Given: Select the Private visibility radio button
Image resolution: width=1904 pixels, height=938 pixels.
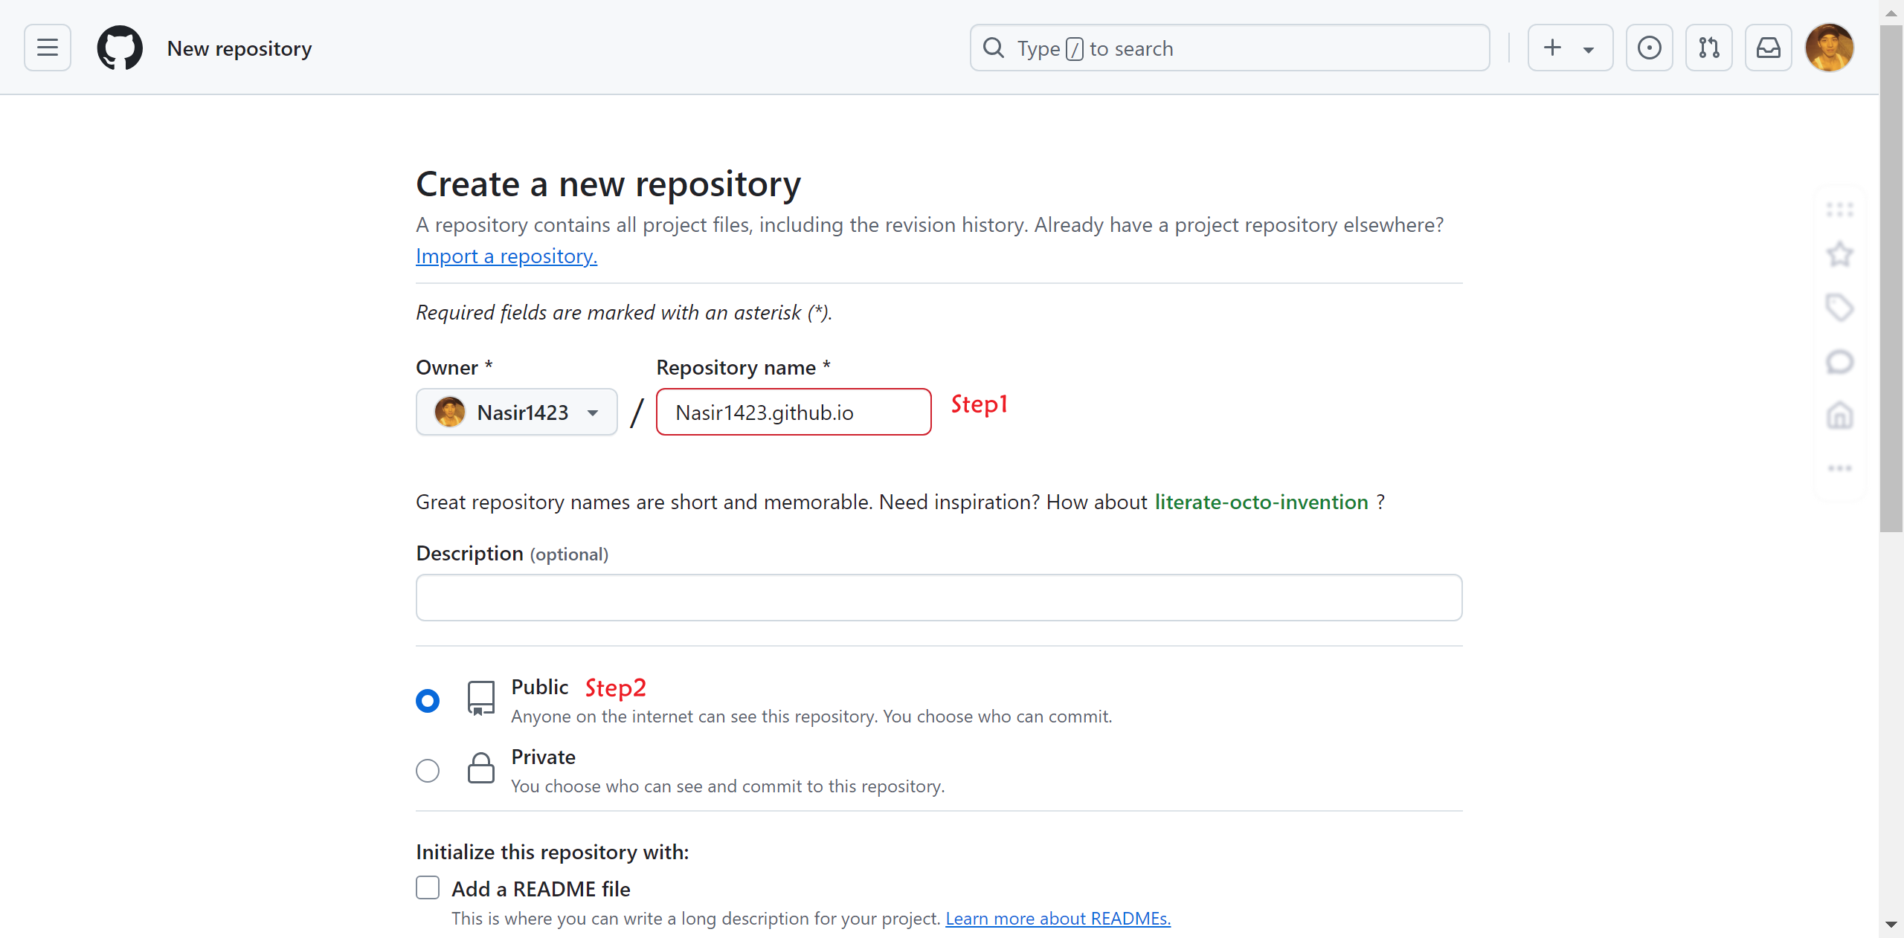Looking at the screenshot, I should point(428,770).
